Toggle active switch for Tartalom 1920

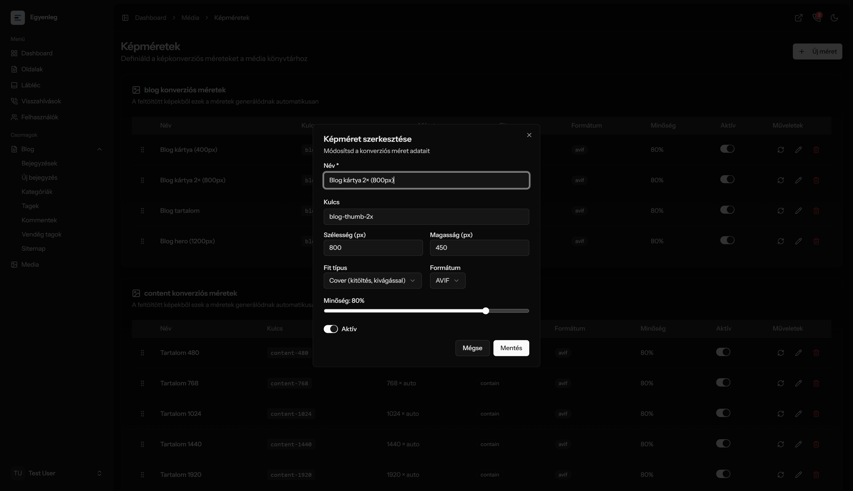coord(723,474)
